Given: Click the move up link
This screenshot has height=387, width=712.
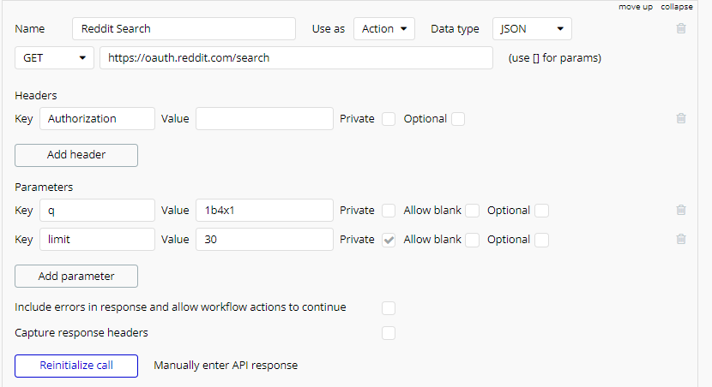Looking at the screenshot, I should coord(636,7).
